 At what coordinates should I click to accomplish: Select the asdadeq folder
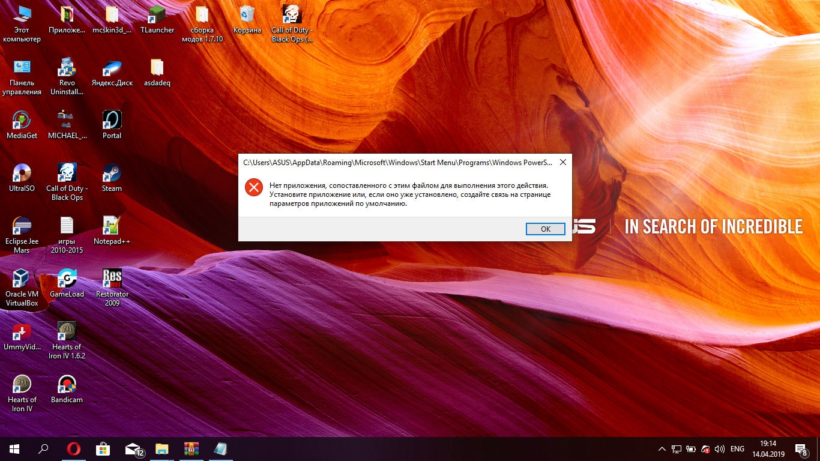tap(157, 73)
